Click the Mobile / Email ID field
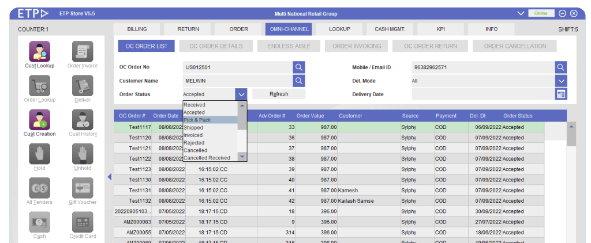The image size is (591, 243). coord(483,67)
